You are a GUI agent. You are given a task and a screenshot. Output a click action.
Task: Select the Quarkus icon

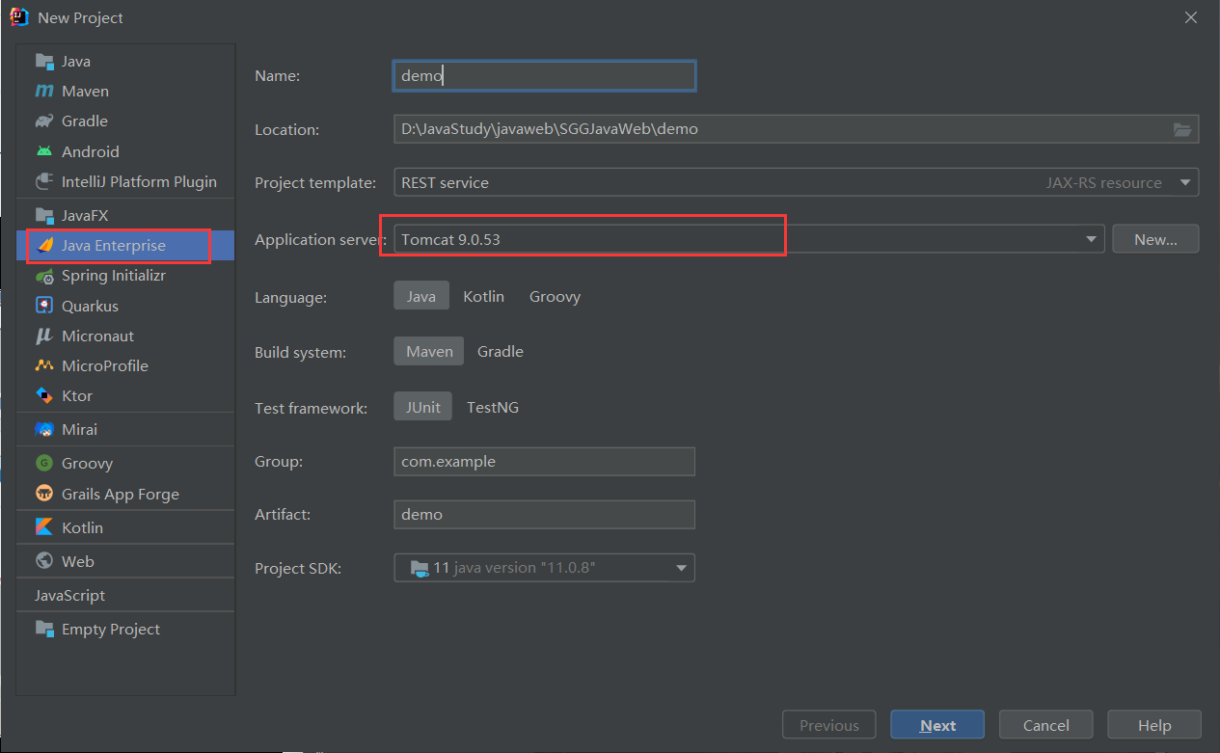tap(44, 306)
